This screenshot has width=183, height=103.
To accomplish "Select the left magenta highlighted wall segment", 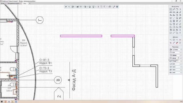I will 81,36.
